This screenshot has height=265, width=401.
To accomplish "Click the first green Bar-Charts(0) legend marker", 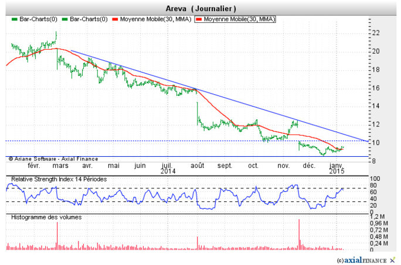I will (15, 19).
